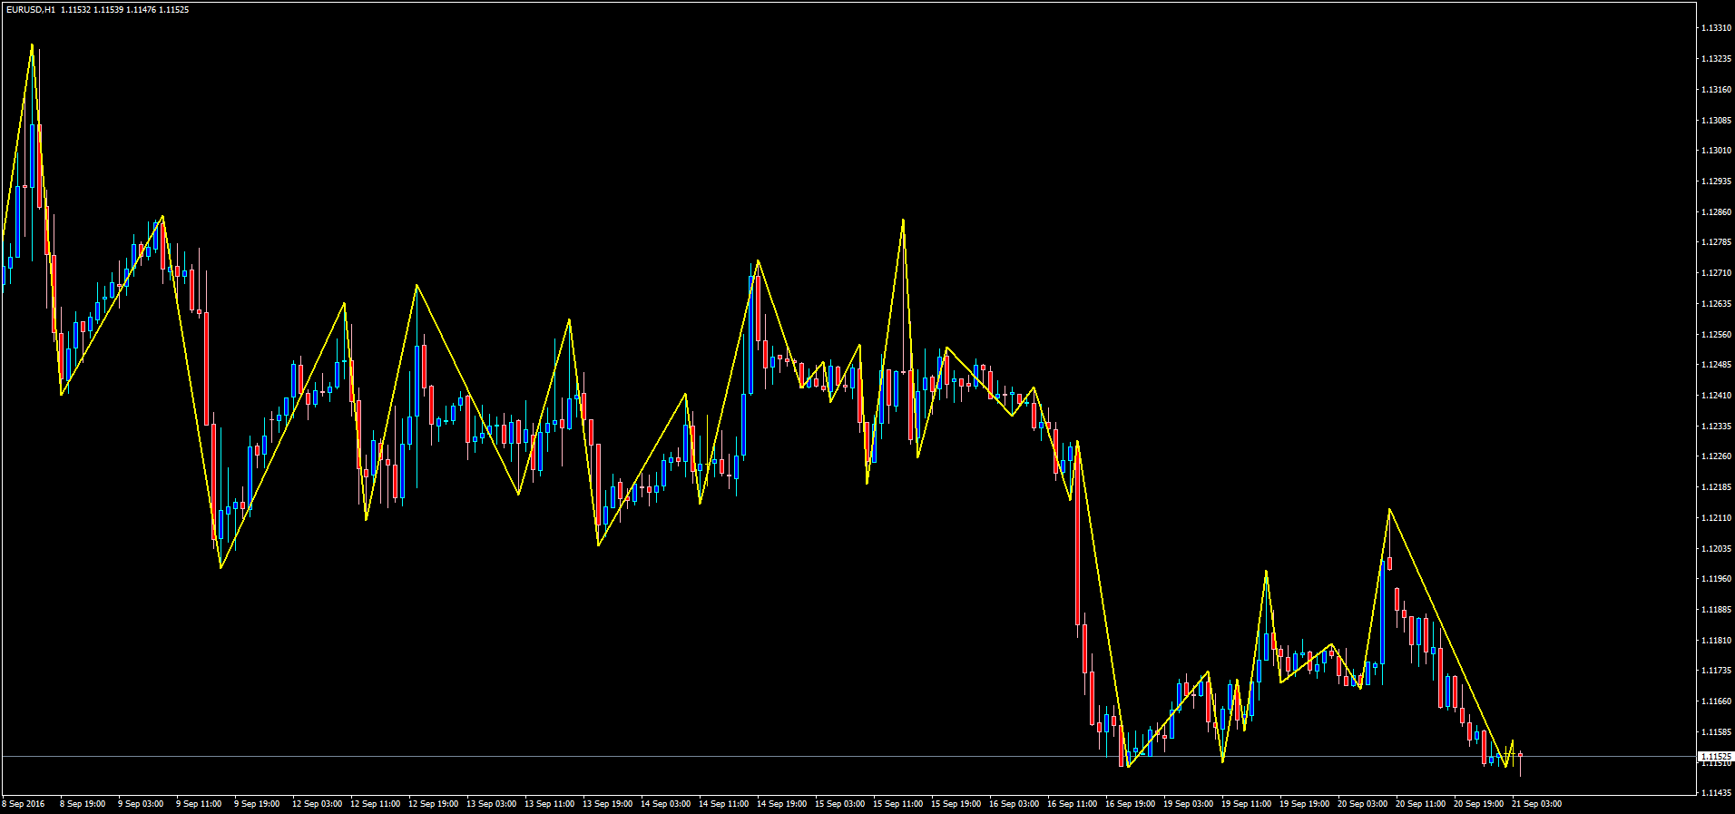This screenshot has height=814, width=1735.
Task: Click the 12 Sep 11:00 time label
Action: [x=375, y=804]
